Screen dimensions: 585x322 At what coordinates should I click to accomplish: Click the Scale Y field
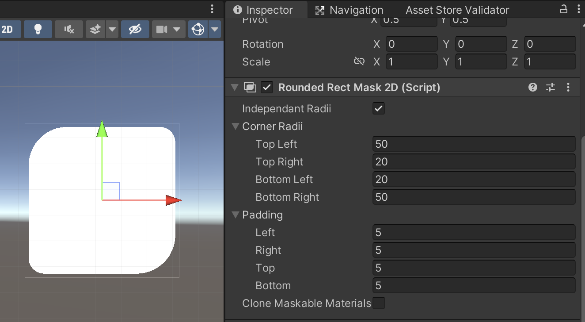click(481, 61)
